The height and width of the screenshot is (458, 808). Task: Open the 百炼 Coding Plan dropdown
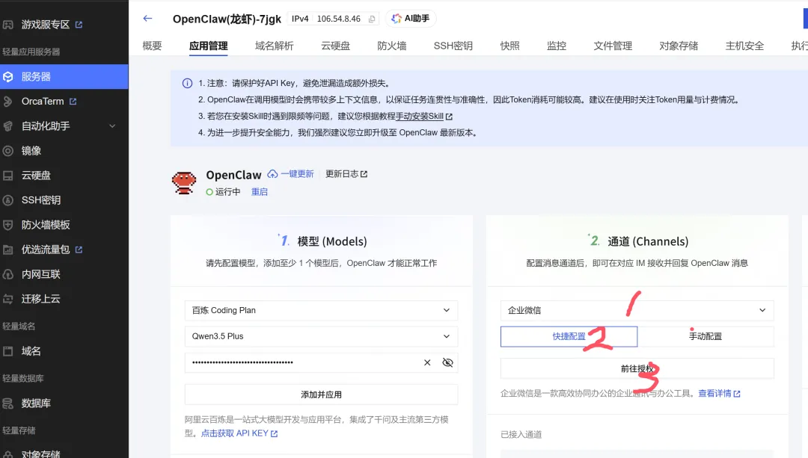[x=321, y=310]
